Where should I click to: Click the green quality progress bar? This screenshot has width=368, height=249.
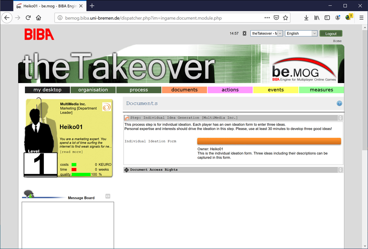point(81,174)
